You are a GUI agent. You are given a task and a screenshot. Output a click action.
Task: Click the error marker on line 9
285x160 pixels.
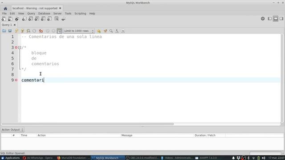point(16,80)
